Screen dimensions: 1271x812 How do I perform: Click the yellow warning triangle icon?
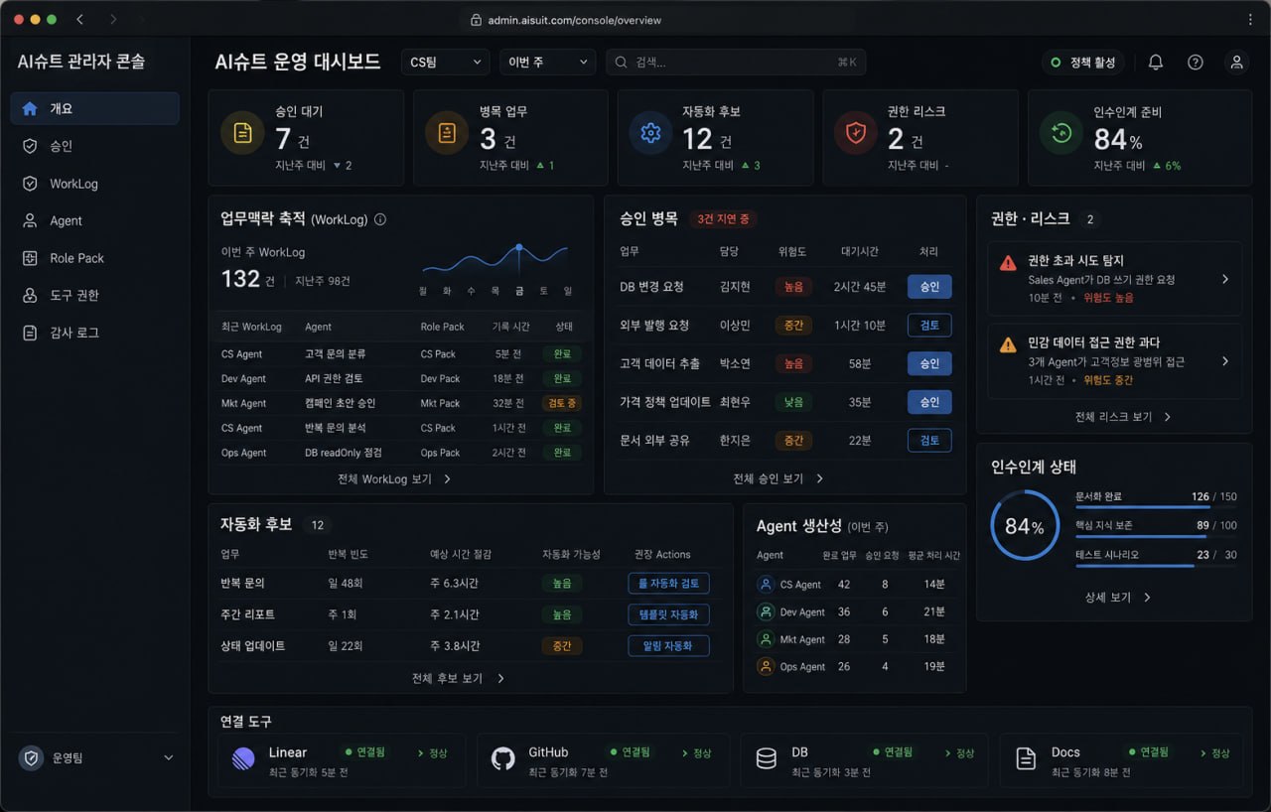click(1008, 345)
